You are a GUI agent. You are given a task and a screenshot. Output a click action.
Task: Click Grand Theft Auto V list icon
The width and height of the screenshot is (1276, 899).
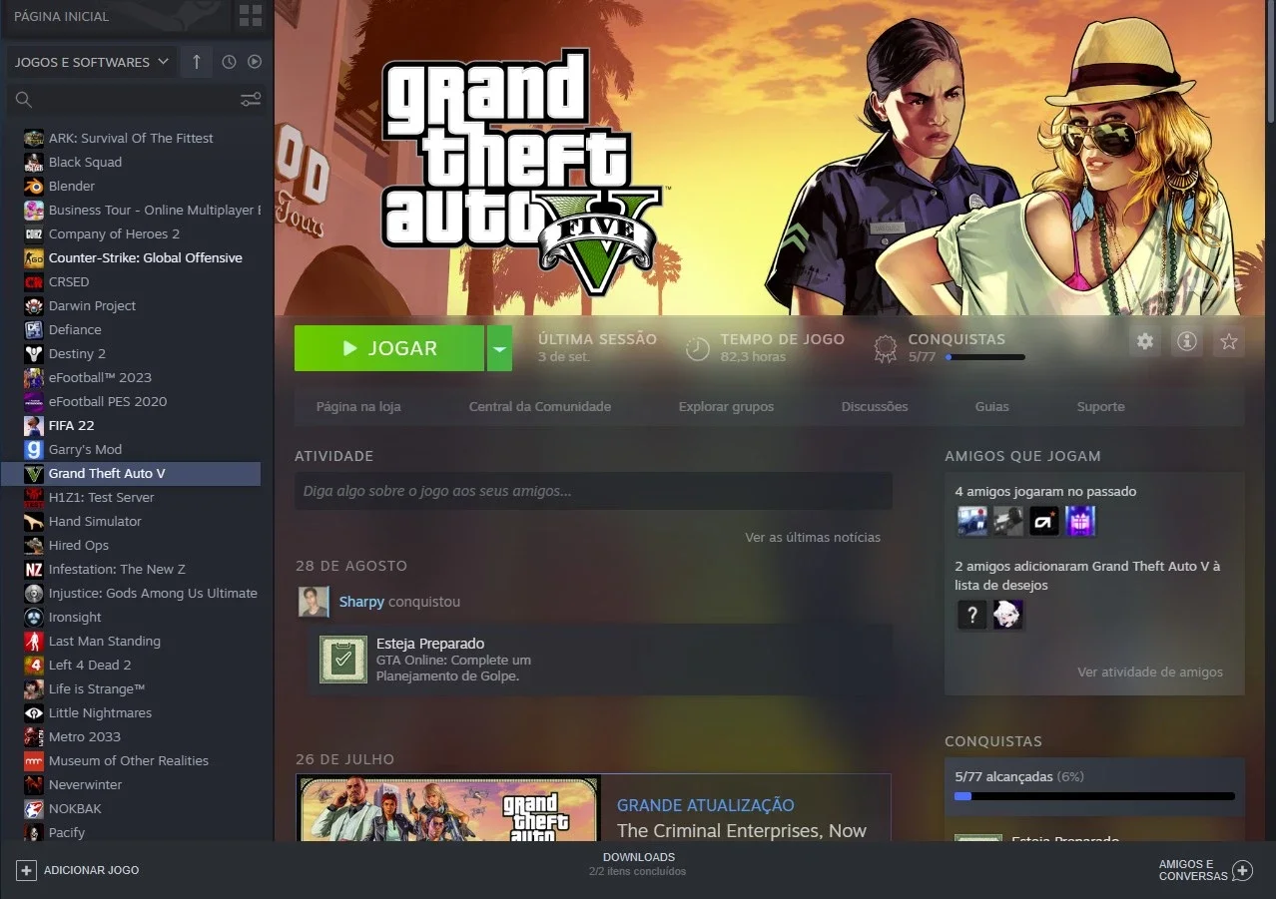[x=34, y=473]
